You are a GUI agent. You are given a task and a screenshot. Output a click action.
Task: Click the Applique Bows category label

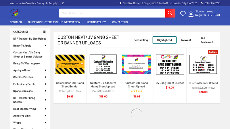point(22,70)
